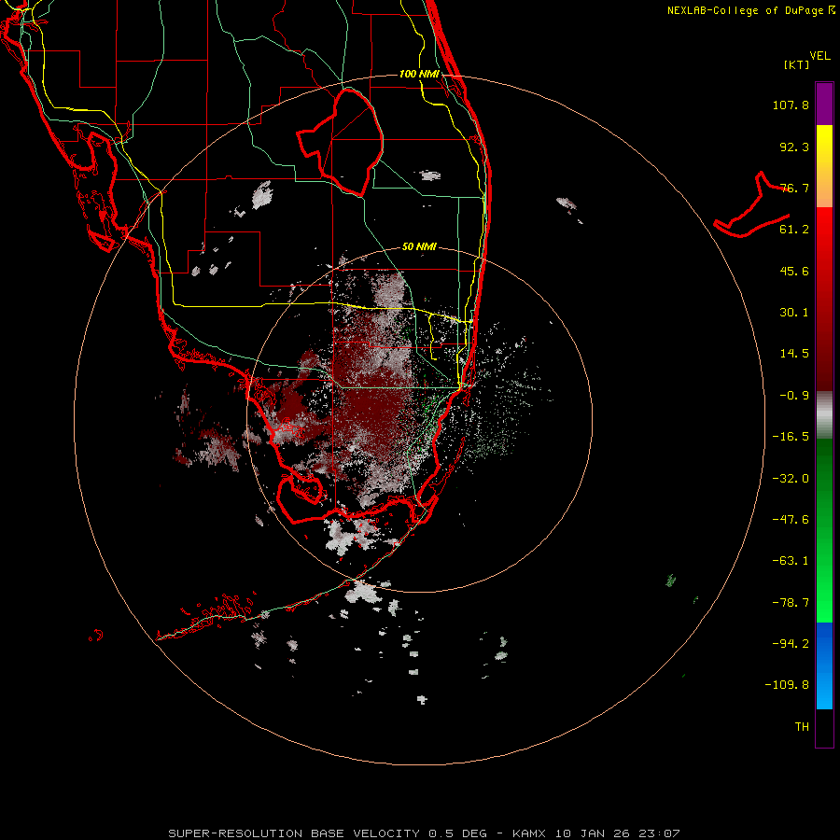Click the Super-Resolution Base Velocity caption at bottom
Viewport: 840px width, 840px height.
[425, 833]
